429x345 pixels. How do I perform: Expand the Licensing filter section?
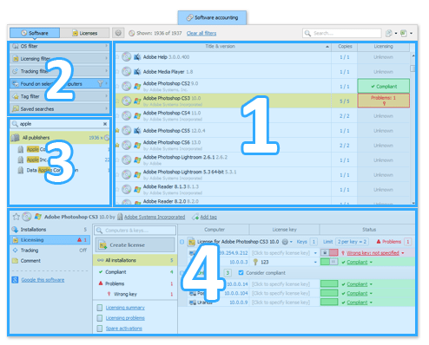60,59
